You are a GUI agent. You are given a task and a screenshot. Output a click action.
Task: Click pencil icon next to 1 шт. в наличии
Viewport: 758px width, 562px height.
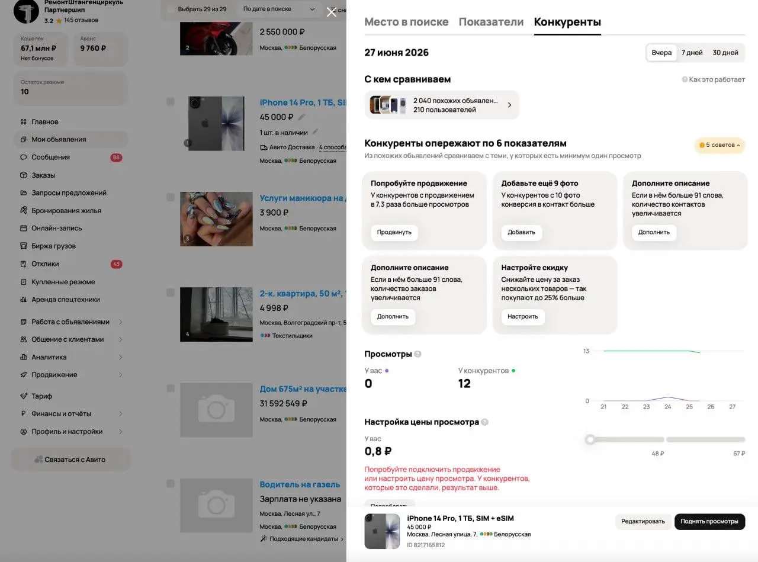315,132
